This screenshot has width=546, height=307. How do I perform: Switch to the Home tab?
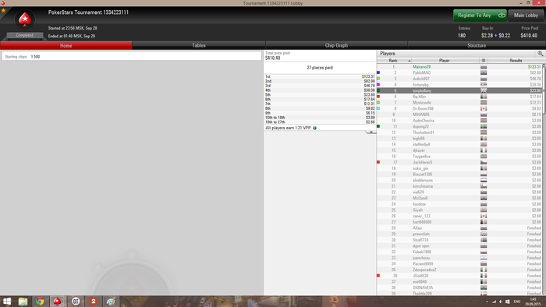[x=66, y=45]
